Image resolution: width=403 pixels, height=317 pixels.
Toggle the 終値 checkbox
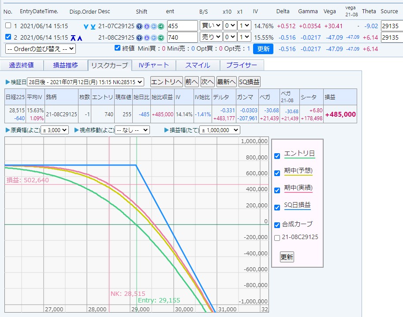click(x=117, y=48)
